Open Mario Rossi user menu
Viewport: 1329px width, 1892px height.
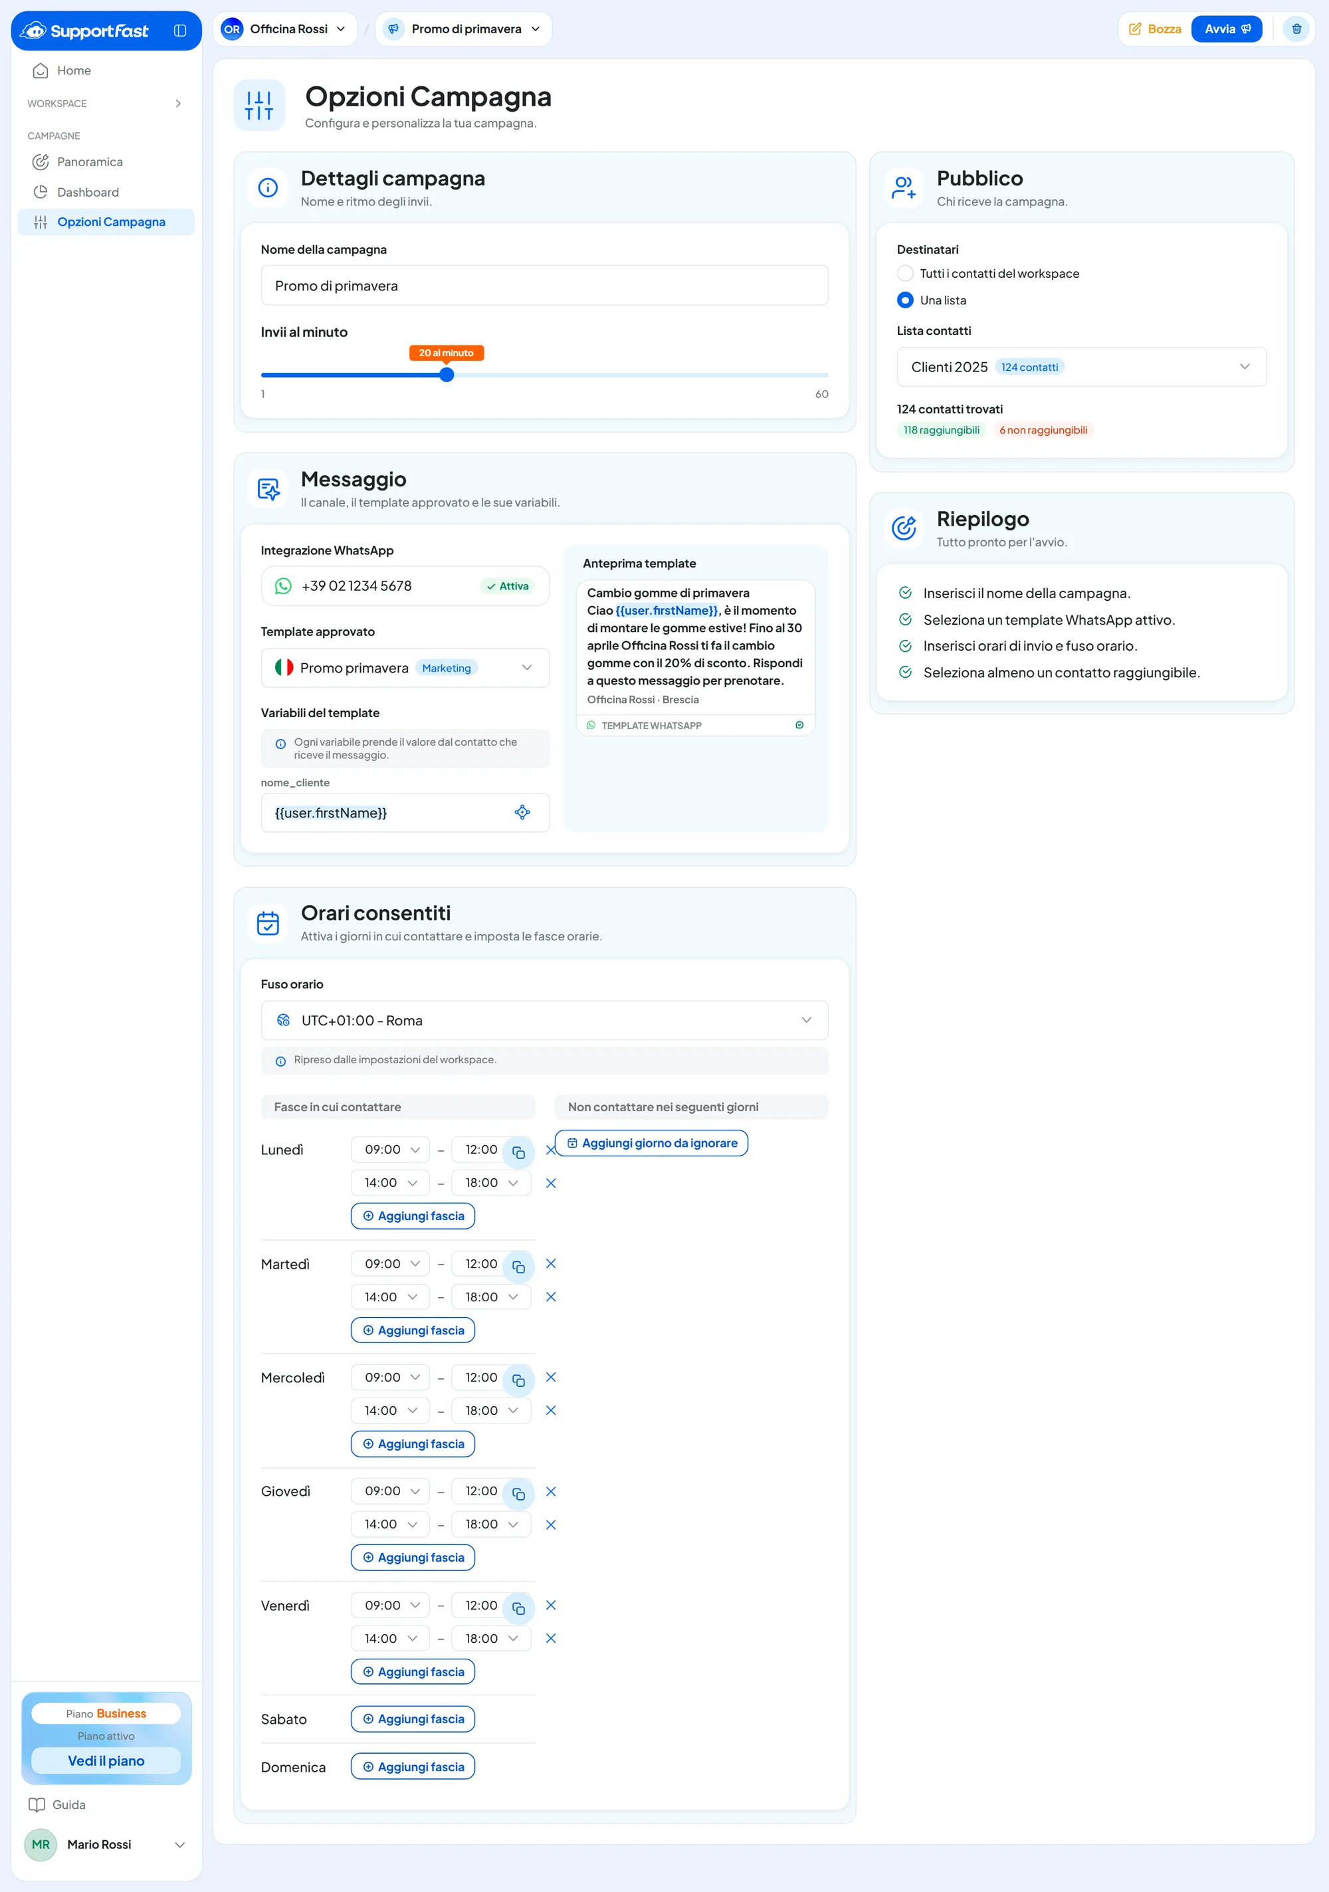pos(106,1844)
